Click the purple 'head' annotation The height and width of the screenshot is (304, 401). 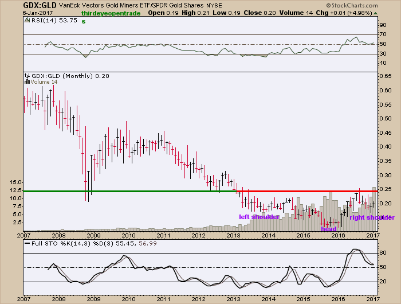329,229
